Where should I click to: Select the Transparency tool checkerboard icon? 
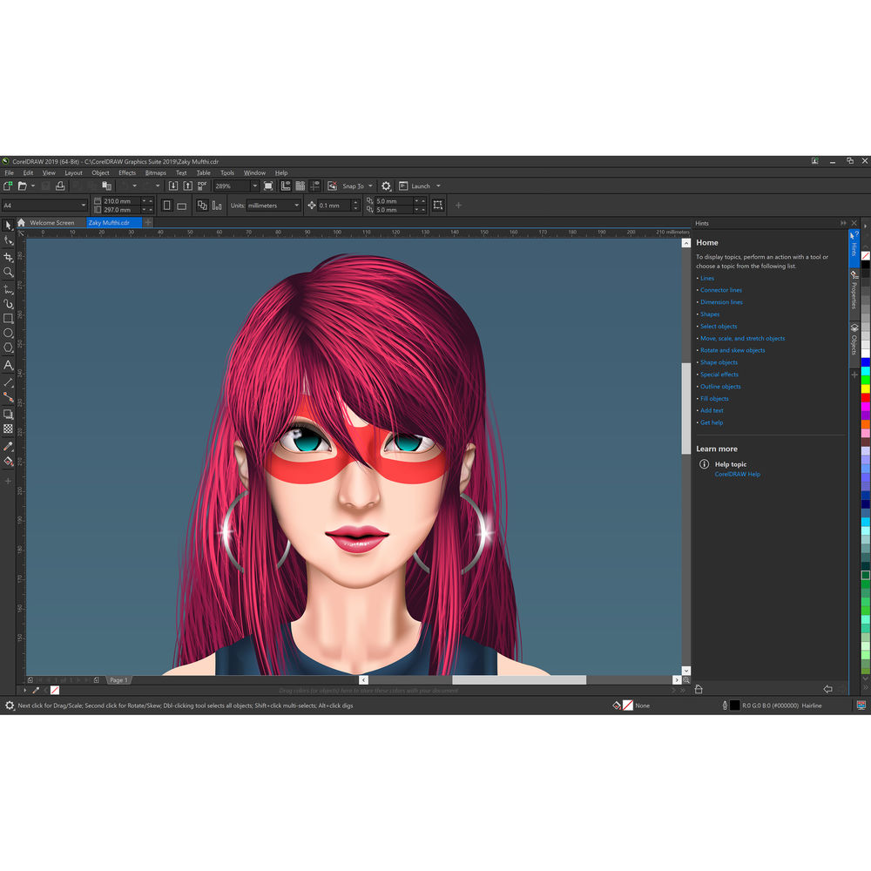coord(9,429)
